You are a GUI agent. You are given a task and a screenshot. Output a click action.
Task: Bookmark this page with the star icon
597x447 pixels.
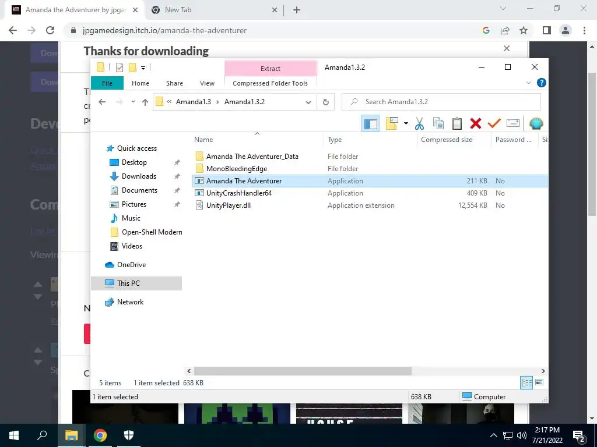click(x=524, y=30)
